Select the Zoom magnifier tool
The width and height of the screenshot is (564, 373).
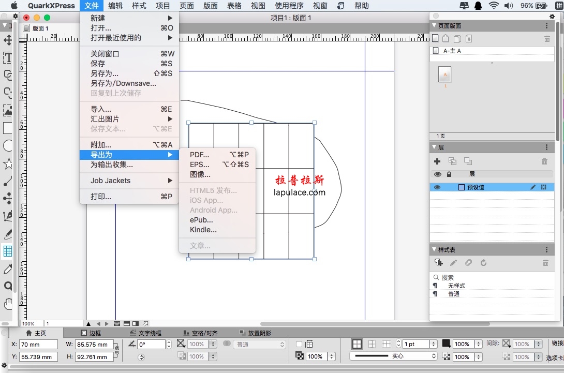coord(8,286)
